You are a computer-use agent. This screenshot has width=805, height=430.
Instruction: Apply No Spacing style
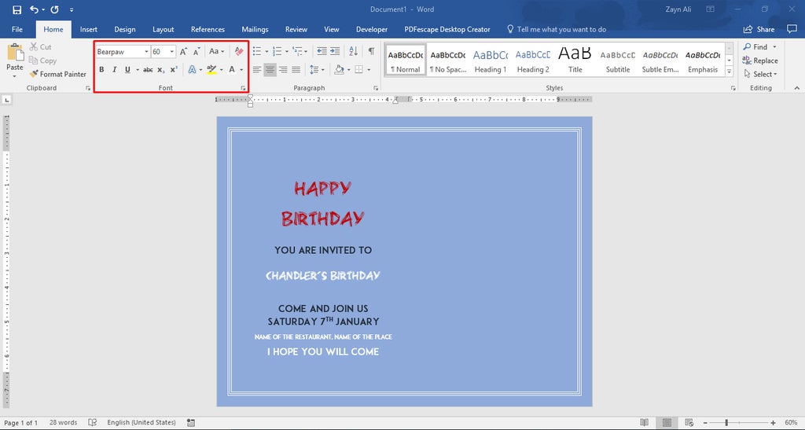coord(447,61)
